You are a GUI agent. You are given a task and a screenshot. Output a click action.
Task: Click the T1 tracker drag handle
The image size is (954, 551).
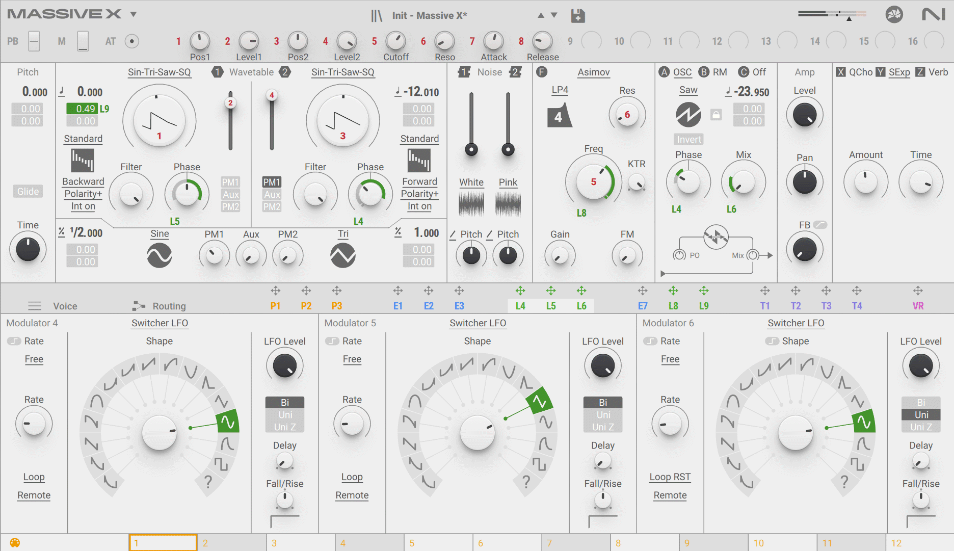(x=765, y=291)
